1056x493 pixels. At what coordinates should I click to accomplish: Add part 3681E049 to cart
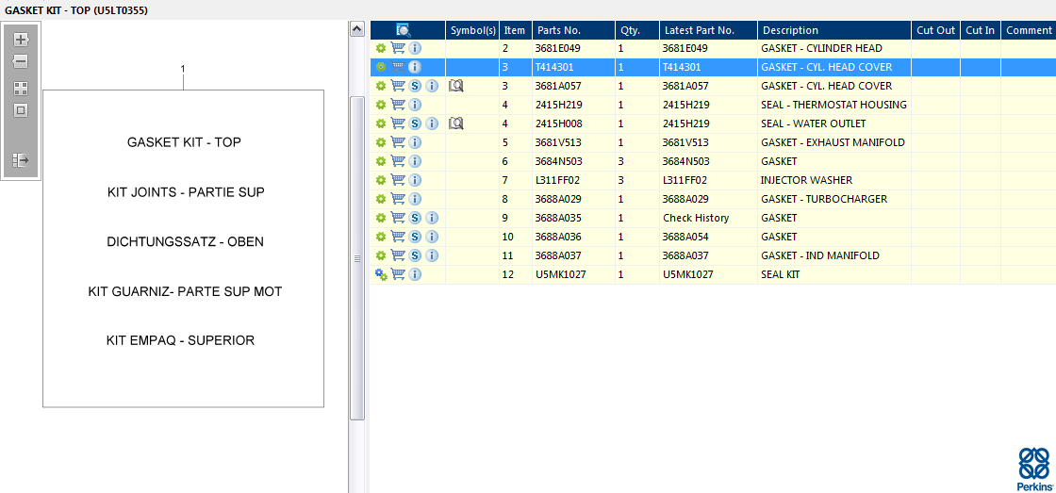coord(398,48)
